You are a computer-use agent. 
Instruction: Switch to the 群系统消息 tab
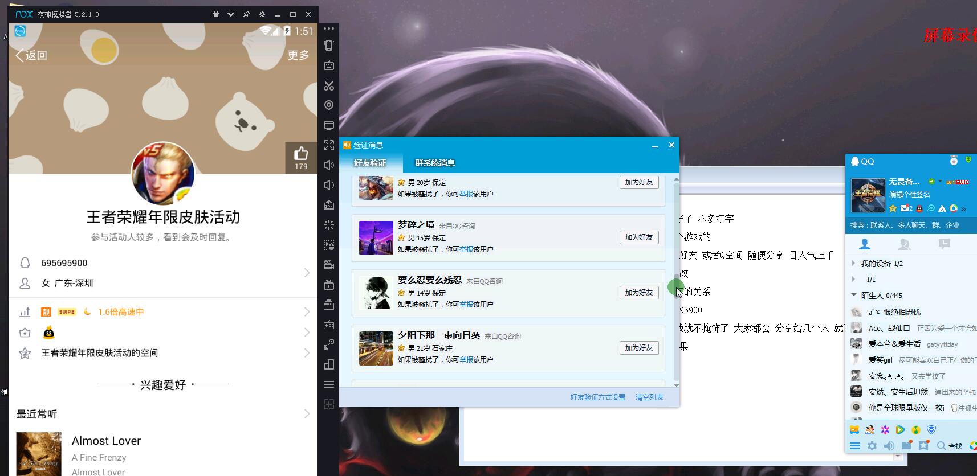[434, 163]
